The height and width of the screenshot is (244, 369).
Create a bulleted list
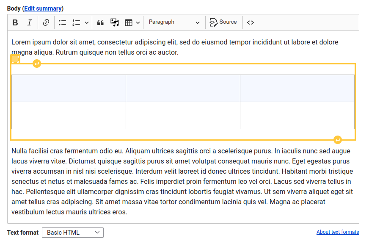[62, 22]
